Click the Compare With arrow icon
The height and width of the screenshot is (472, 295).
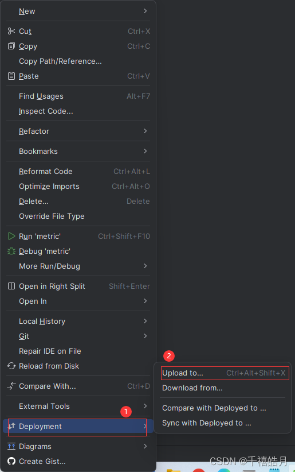pyautogui.click(x=11, y=386)
